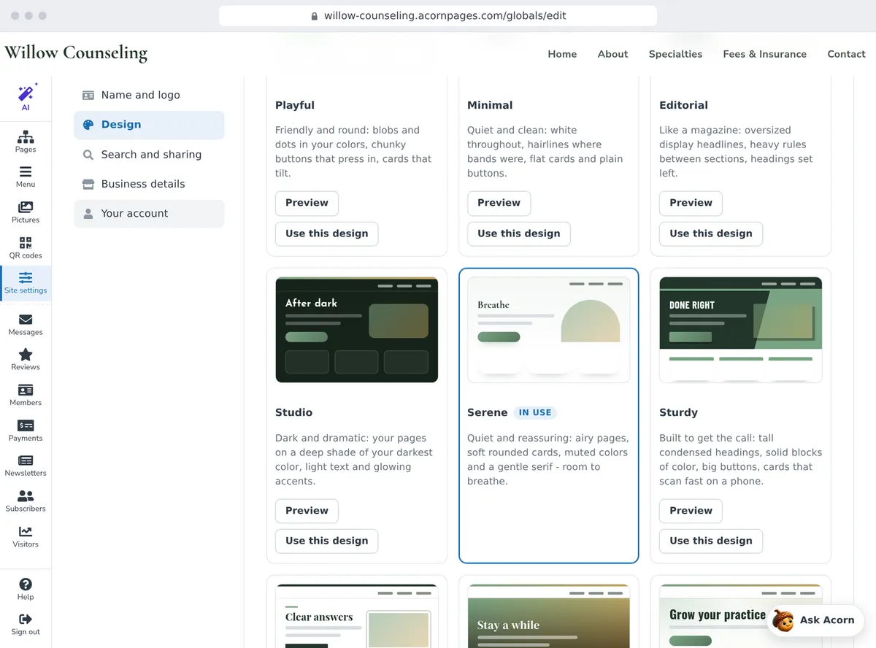
Task: Open the AI magic wand tool
Action: click(26, 97)
